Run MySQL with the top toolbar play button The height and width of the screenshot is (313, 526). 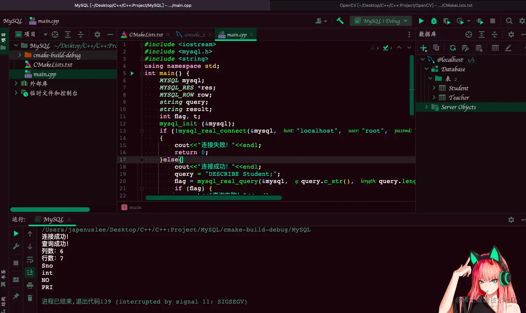click(421, 21)
